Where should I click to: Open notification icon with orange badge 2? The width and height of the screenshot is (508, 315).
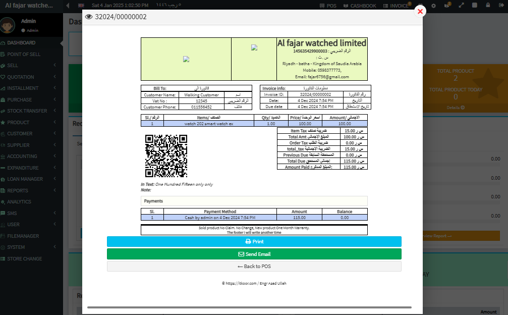[447, 6]
